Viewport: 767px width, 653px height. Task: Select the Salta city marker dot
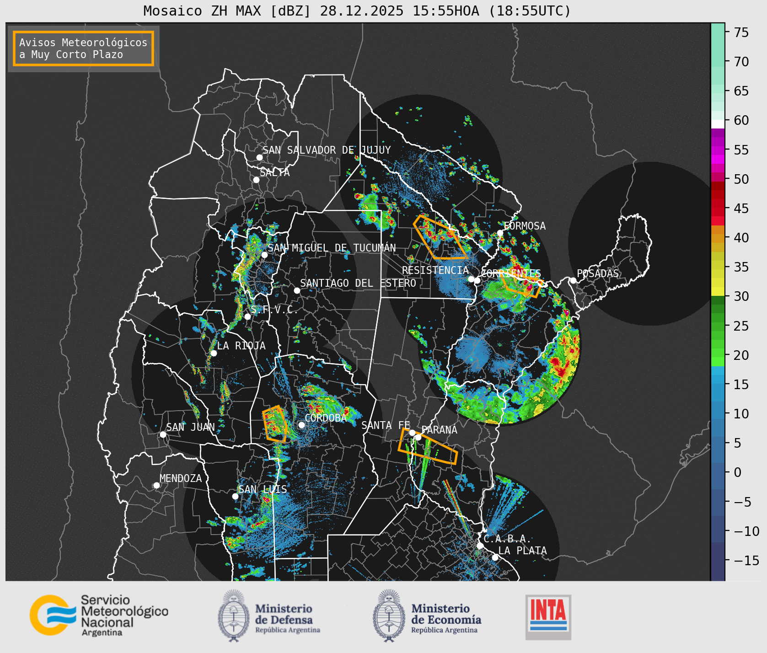(x=257, y=180)
